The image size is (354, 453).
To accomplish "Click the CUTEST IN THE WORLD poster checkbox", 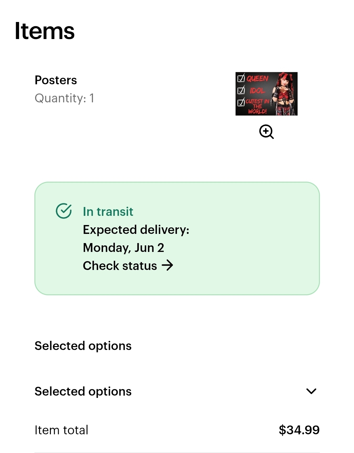I will click(x=241, y=102).
